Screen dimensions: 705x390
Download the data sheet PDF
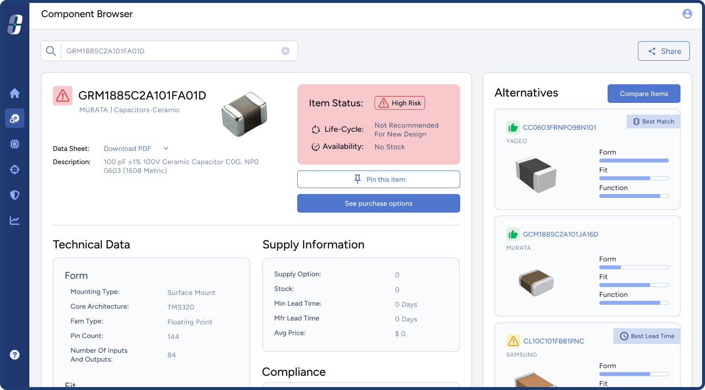click(x=127, y=148)
